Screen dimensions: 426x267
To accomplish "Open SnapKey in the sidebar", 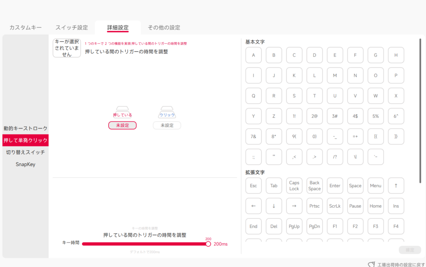I will pos(25,164).
